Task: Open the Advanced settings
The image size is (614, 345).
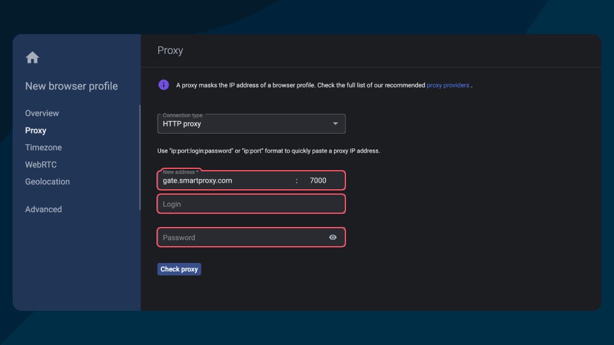Action: point(43,209)
